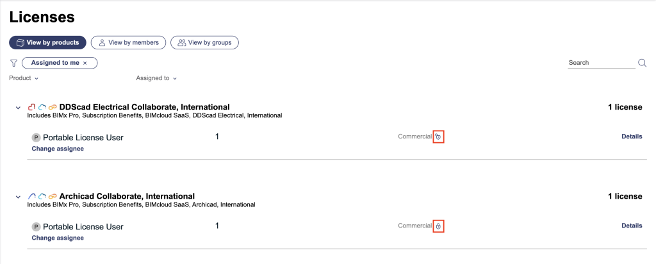Switch to View by members
656x264 pixels.
(x=129, y=42)
